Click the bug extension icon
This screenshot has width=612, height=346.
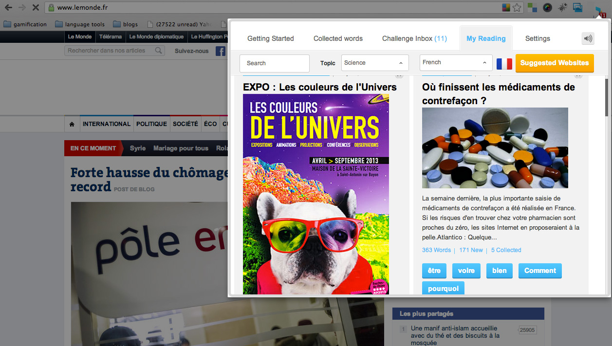562,7
